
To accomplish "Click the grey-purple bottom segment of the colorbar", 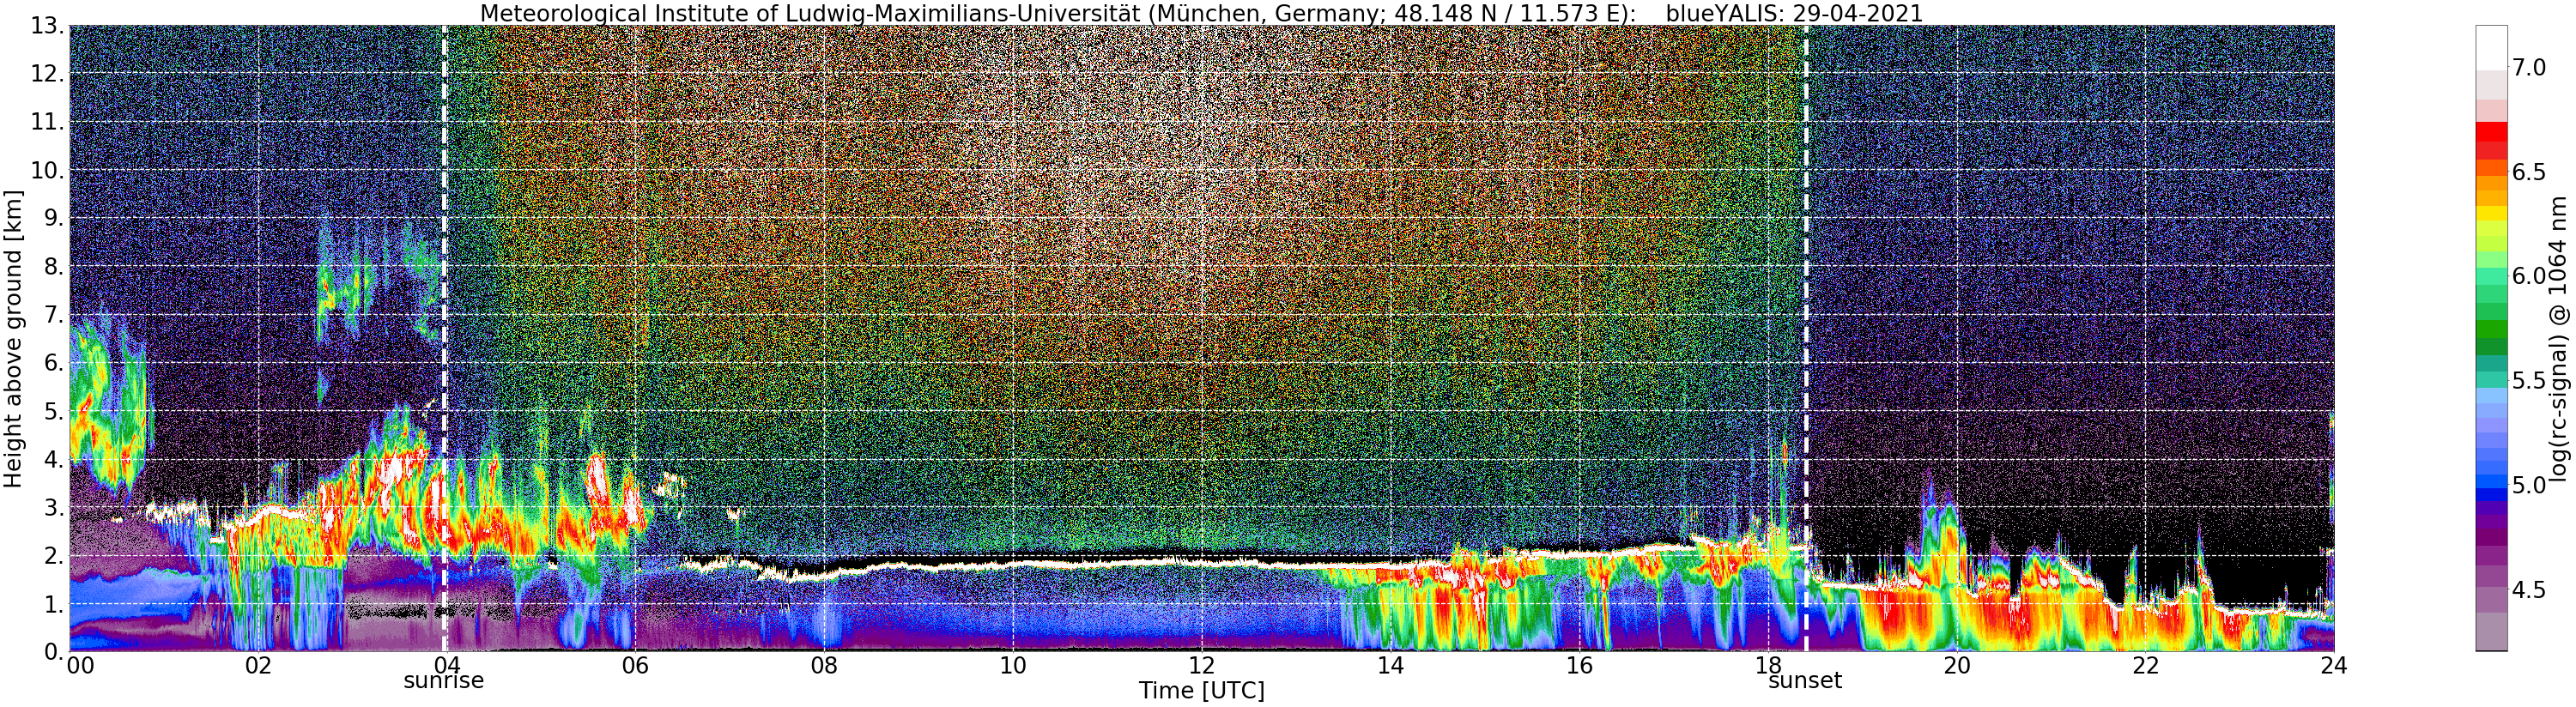I will click(x=2491, y=633).
